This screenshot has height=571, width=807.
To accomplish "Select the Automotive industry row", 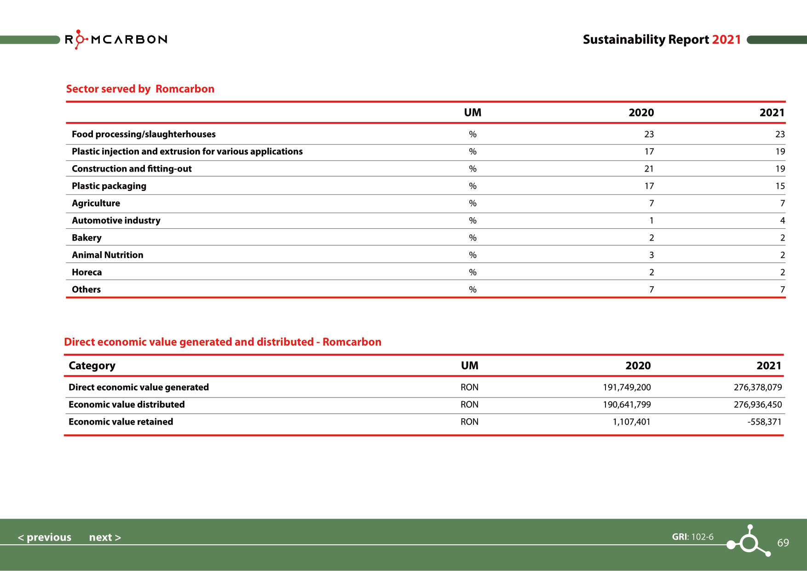I will coord(115,220).
